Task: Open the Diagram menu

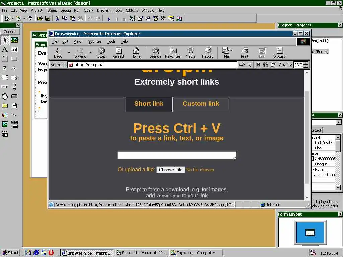Action: click(104, 10)
